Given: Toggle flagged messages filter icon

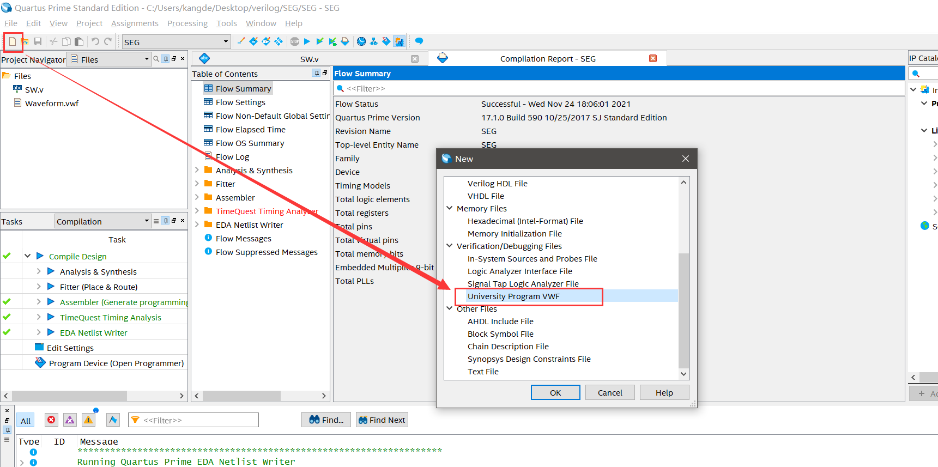Looking at the screenshot, I should pos(113,420).
